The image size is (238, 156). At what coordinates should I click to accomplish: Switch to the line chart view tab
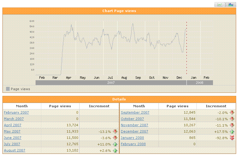pos(220,5)
